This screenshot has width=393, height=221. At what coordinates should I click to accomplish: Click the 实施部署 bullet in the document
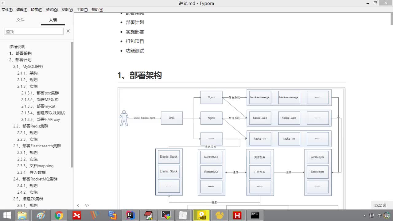click(x=135, y=32)
